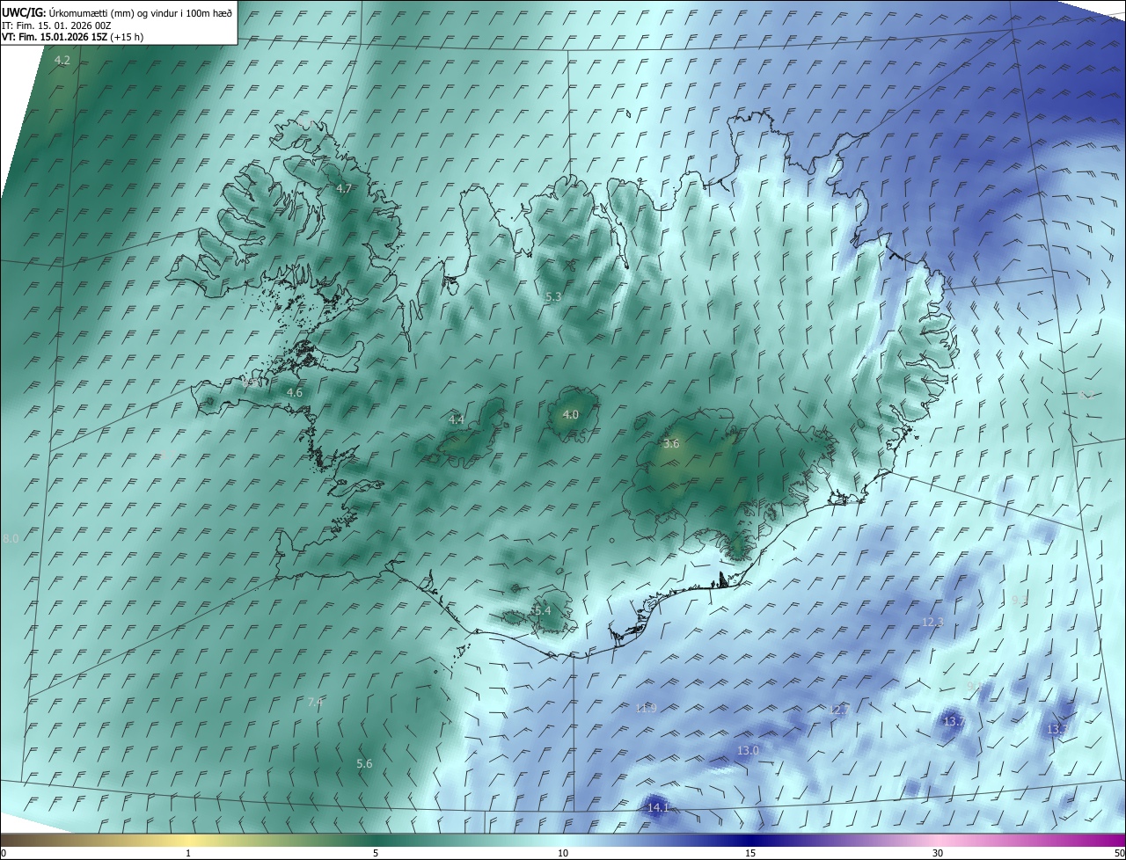Click the 5.6 value over the ocean
The height and width of the screenshot is (860, 1126).
tap(364, 763)
